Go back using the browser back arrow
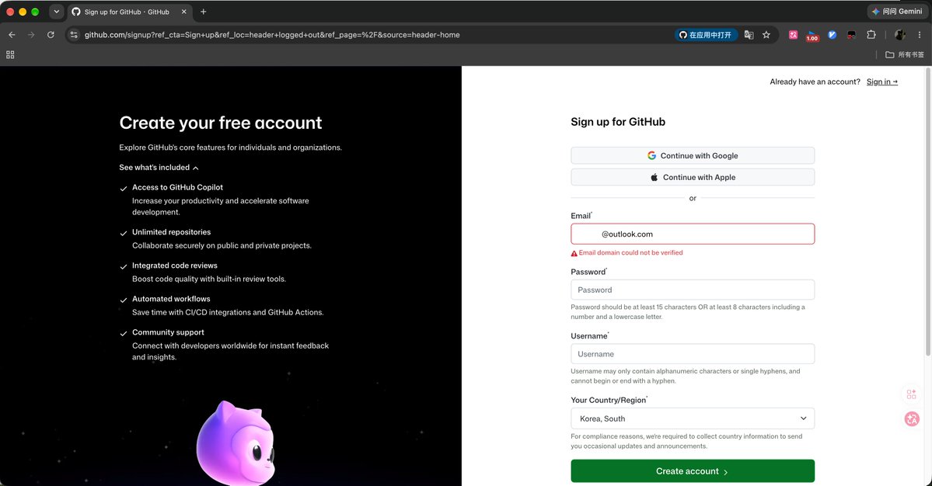Screen dimensions: 932x486 click(x=12, y=35)
